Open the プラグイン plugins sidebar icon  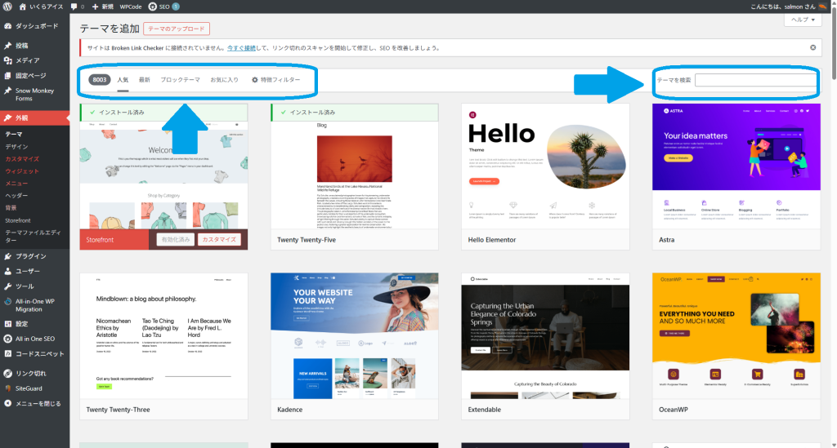click(7, 255)
